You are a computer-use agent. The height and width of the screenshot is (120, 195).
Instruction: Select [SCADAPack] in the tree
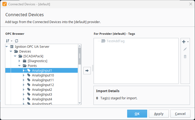33,56
